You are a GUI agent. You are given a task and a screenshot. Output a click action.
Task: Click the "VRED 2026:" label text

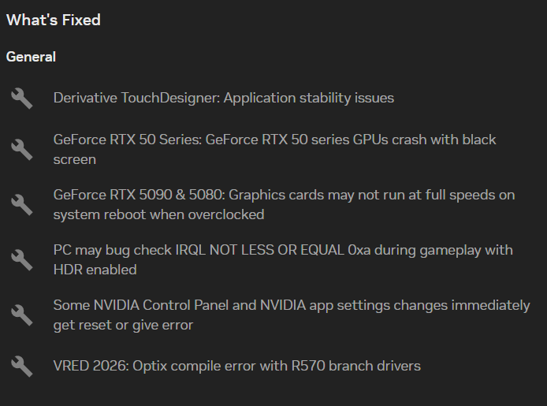[91, 366]
